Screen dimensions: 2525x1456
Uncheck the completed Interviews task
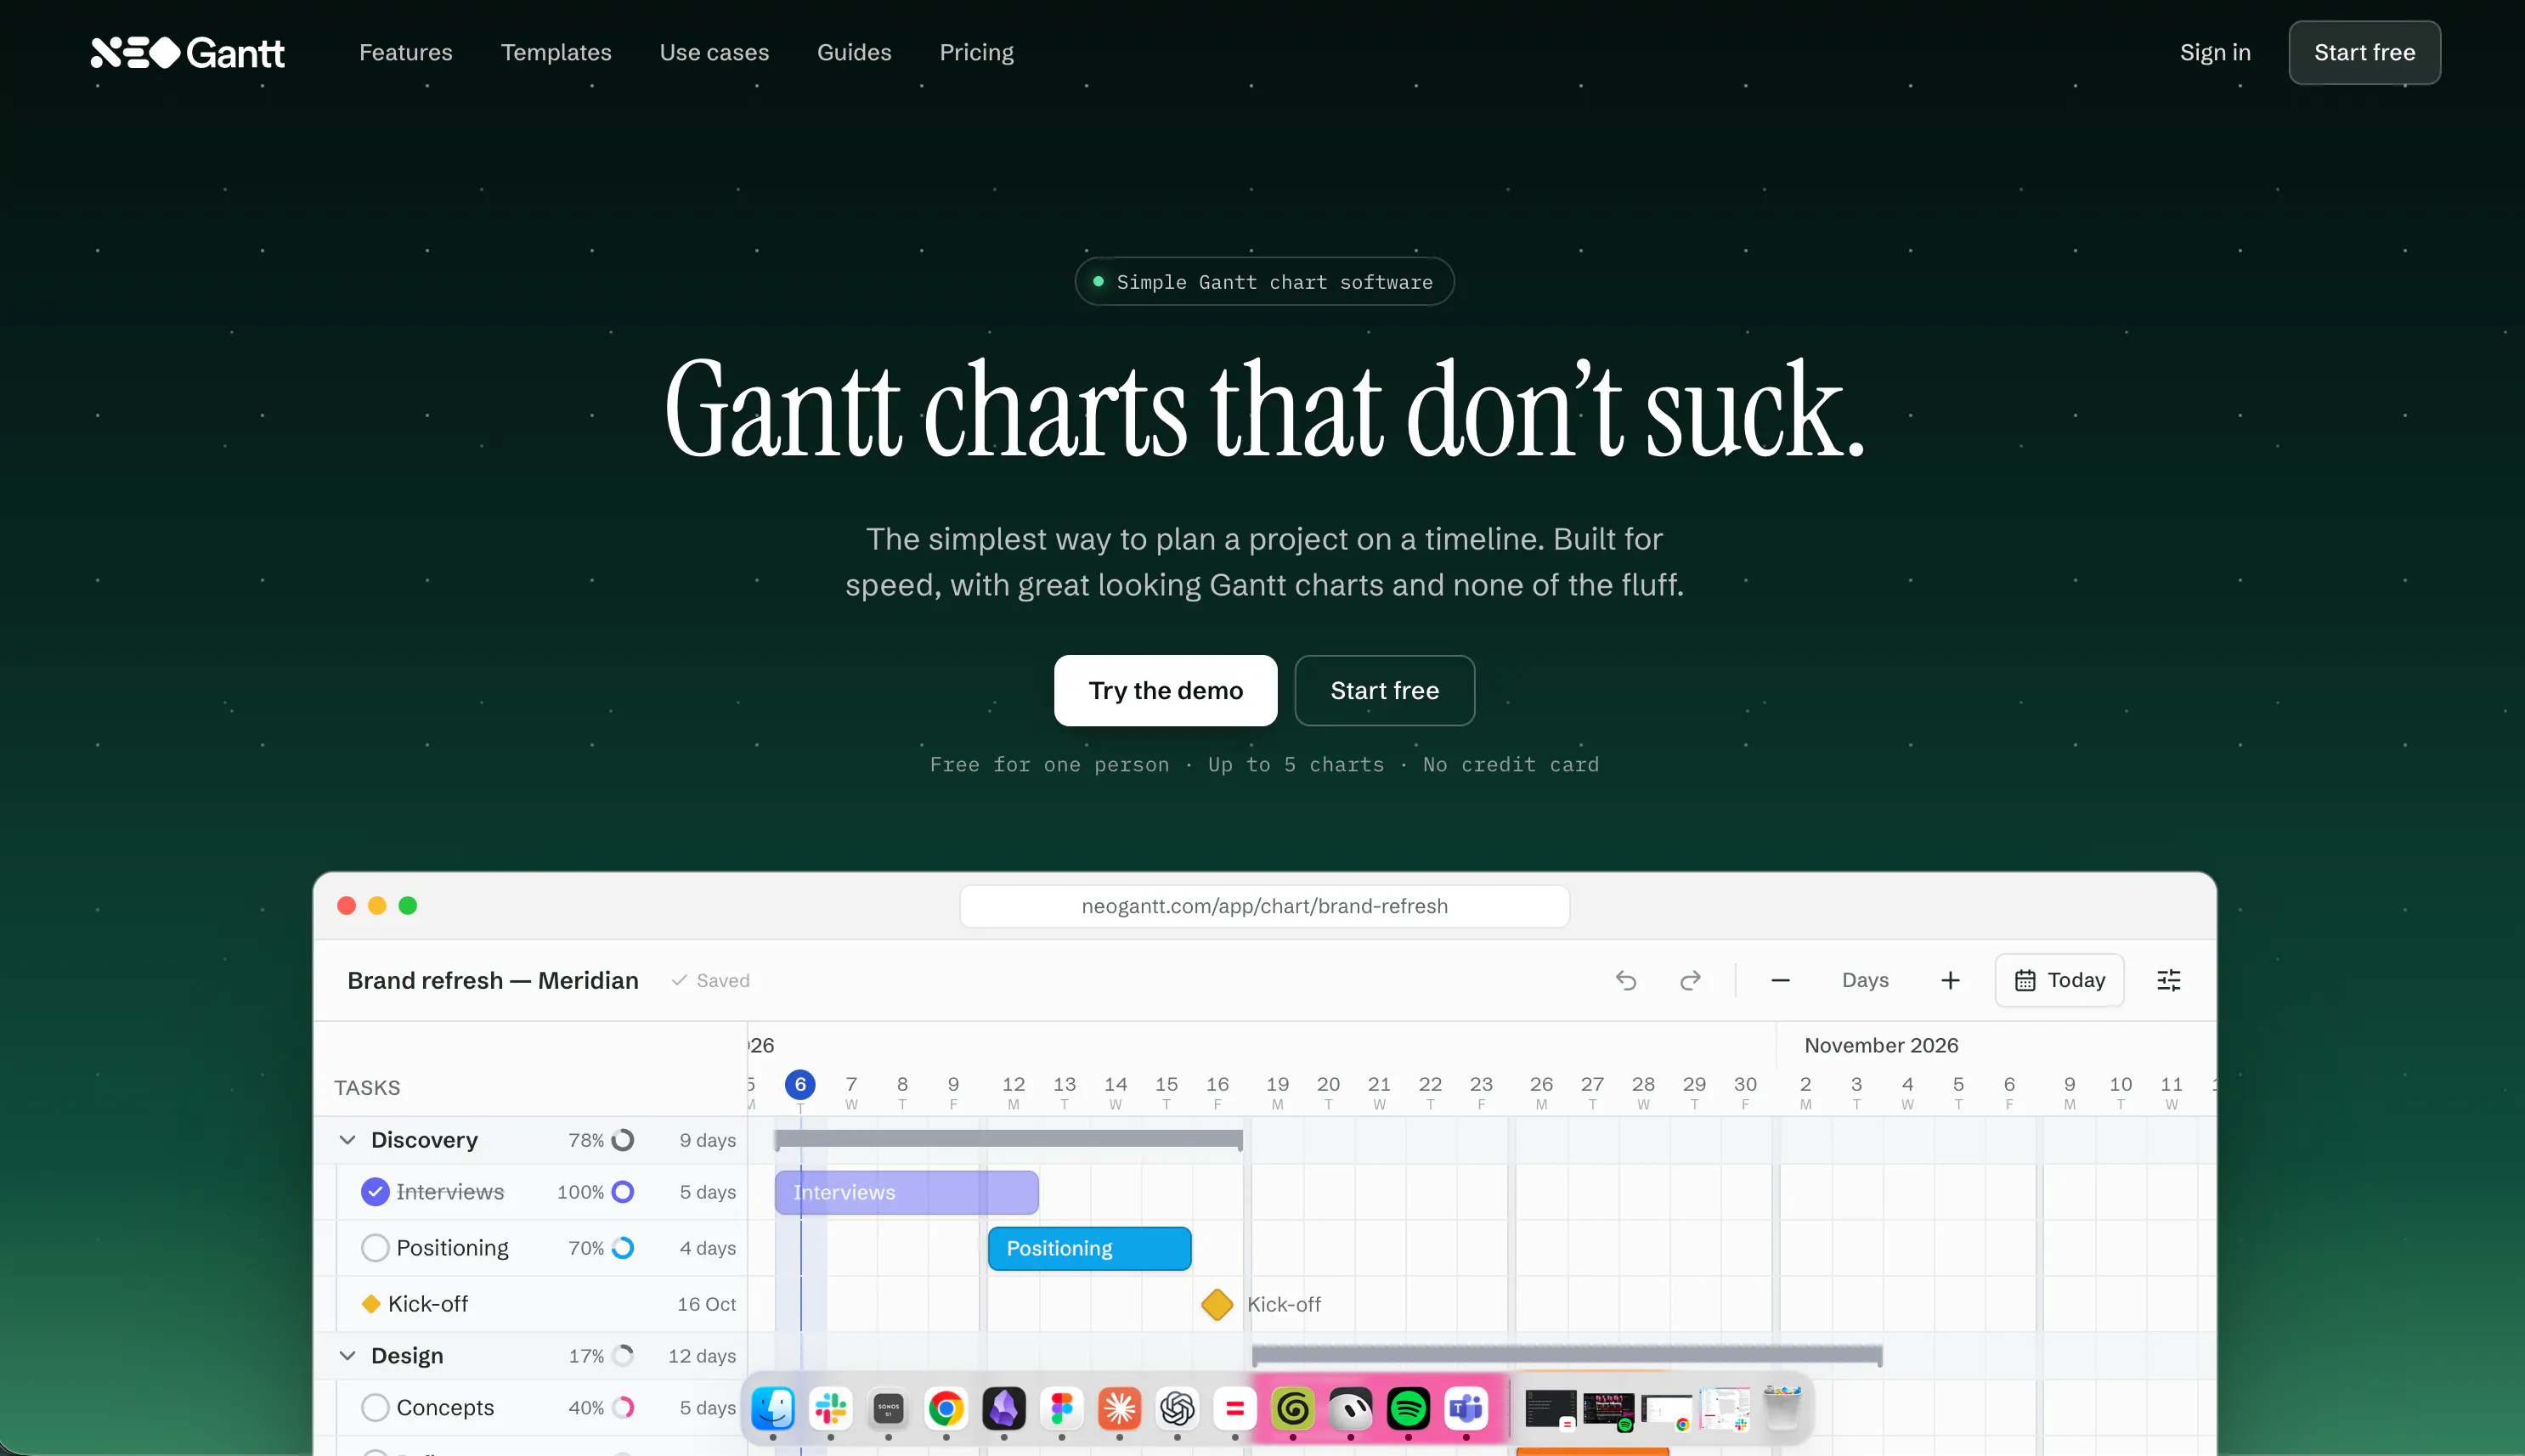pos(375,1191)
